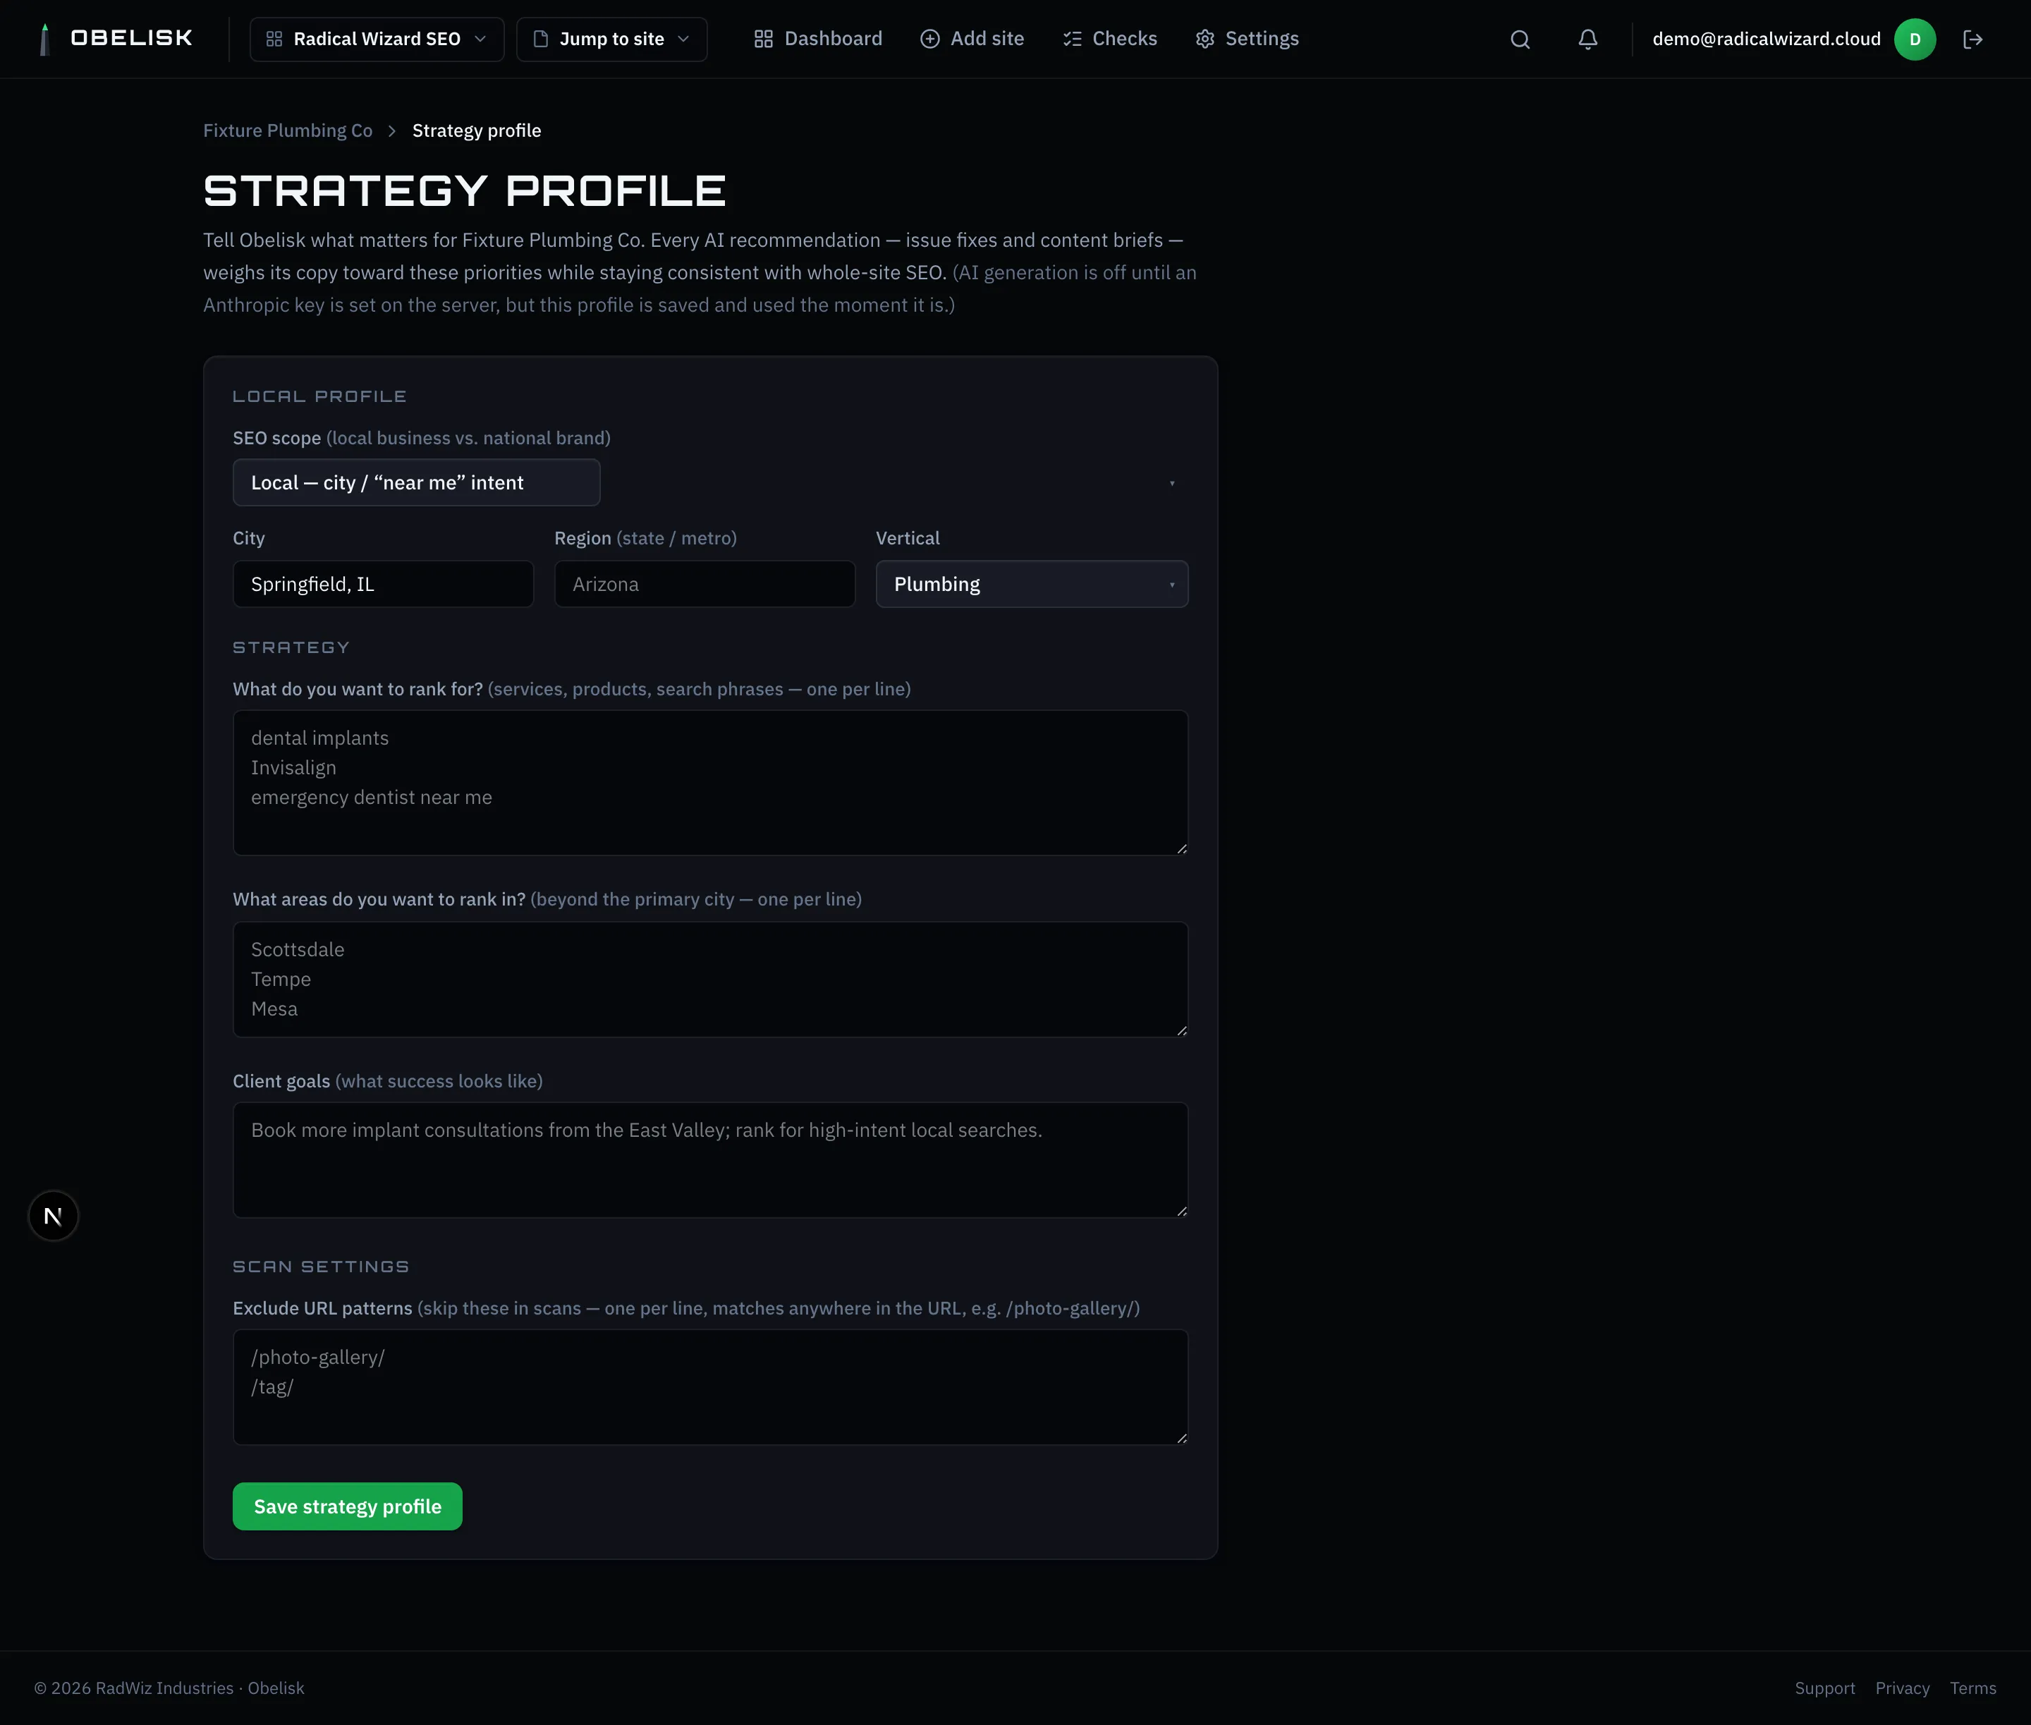Open the SEO scope select box
This screenshot has width=2031, height=1725.
click(x=417, y=482)
